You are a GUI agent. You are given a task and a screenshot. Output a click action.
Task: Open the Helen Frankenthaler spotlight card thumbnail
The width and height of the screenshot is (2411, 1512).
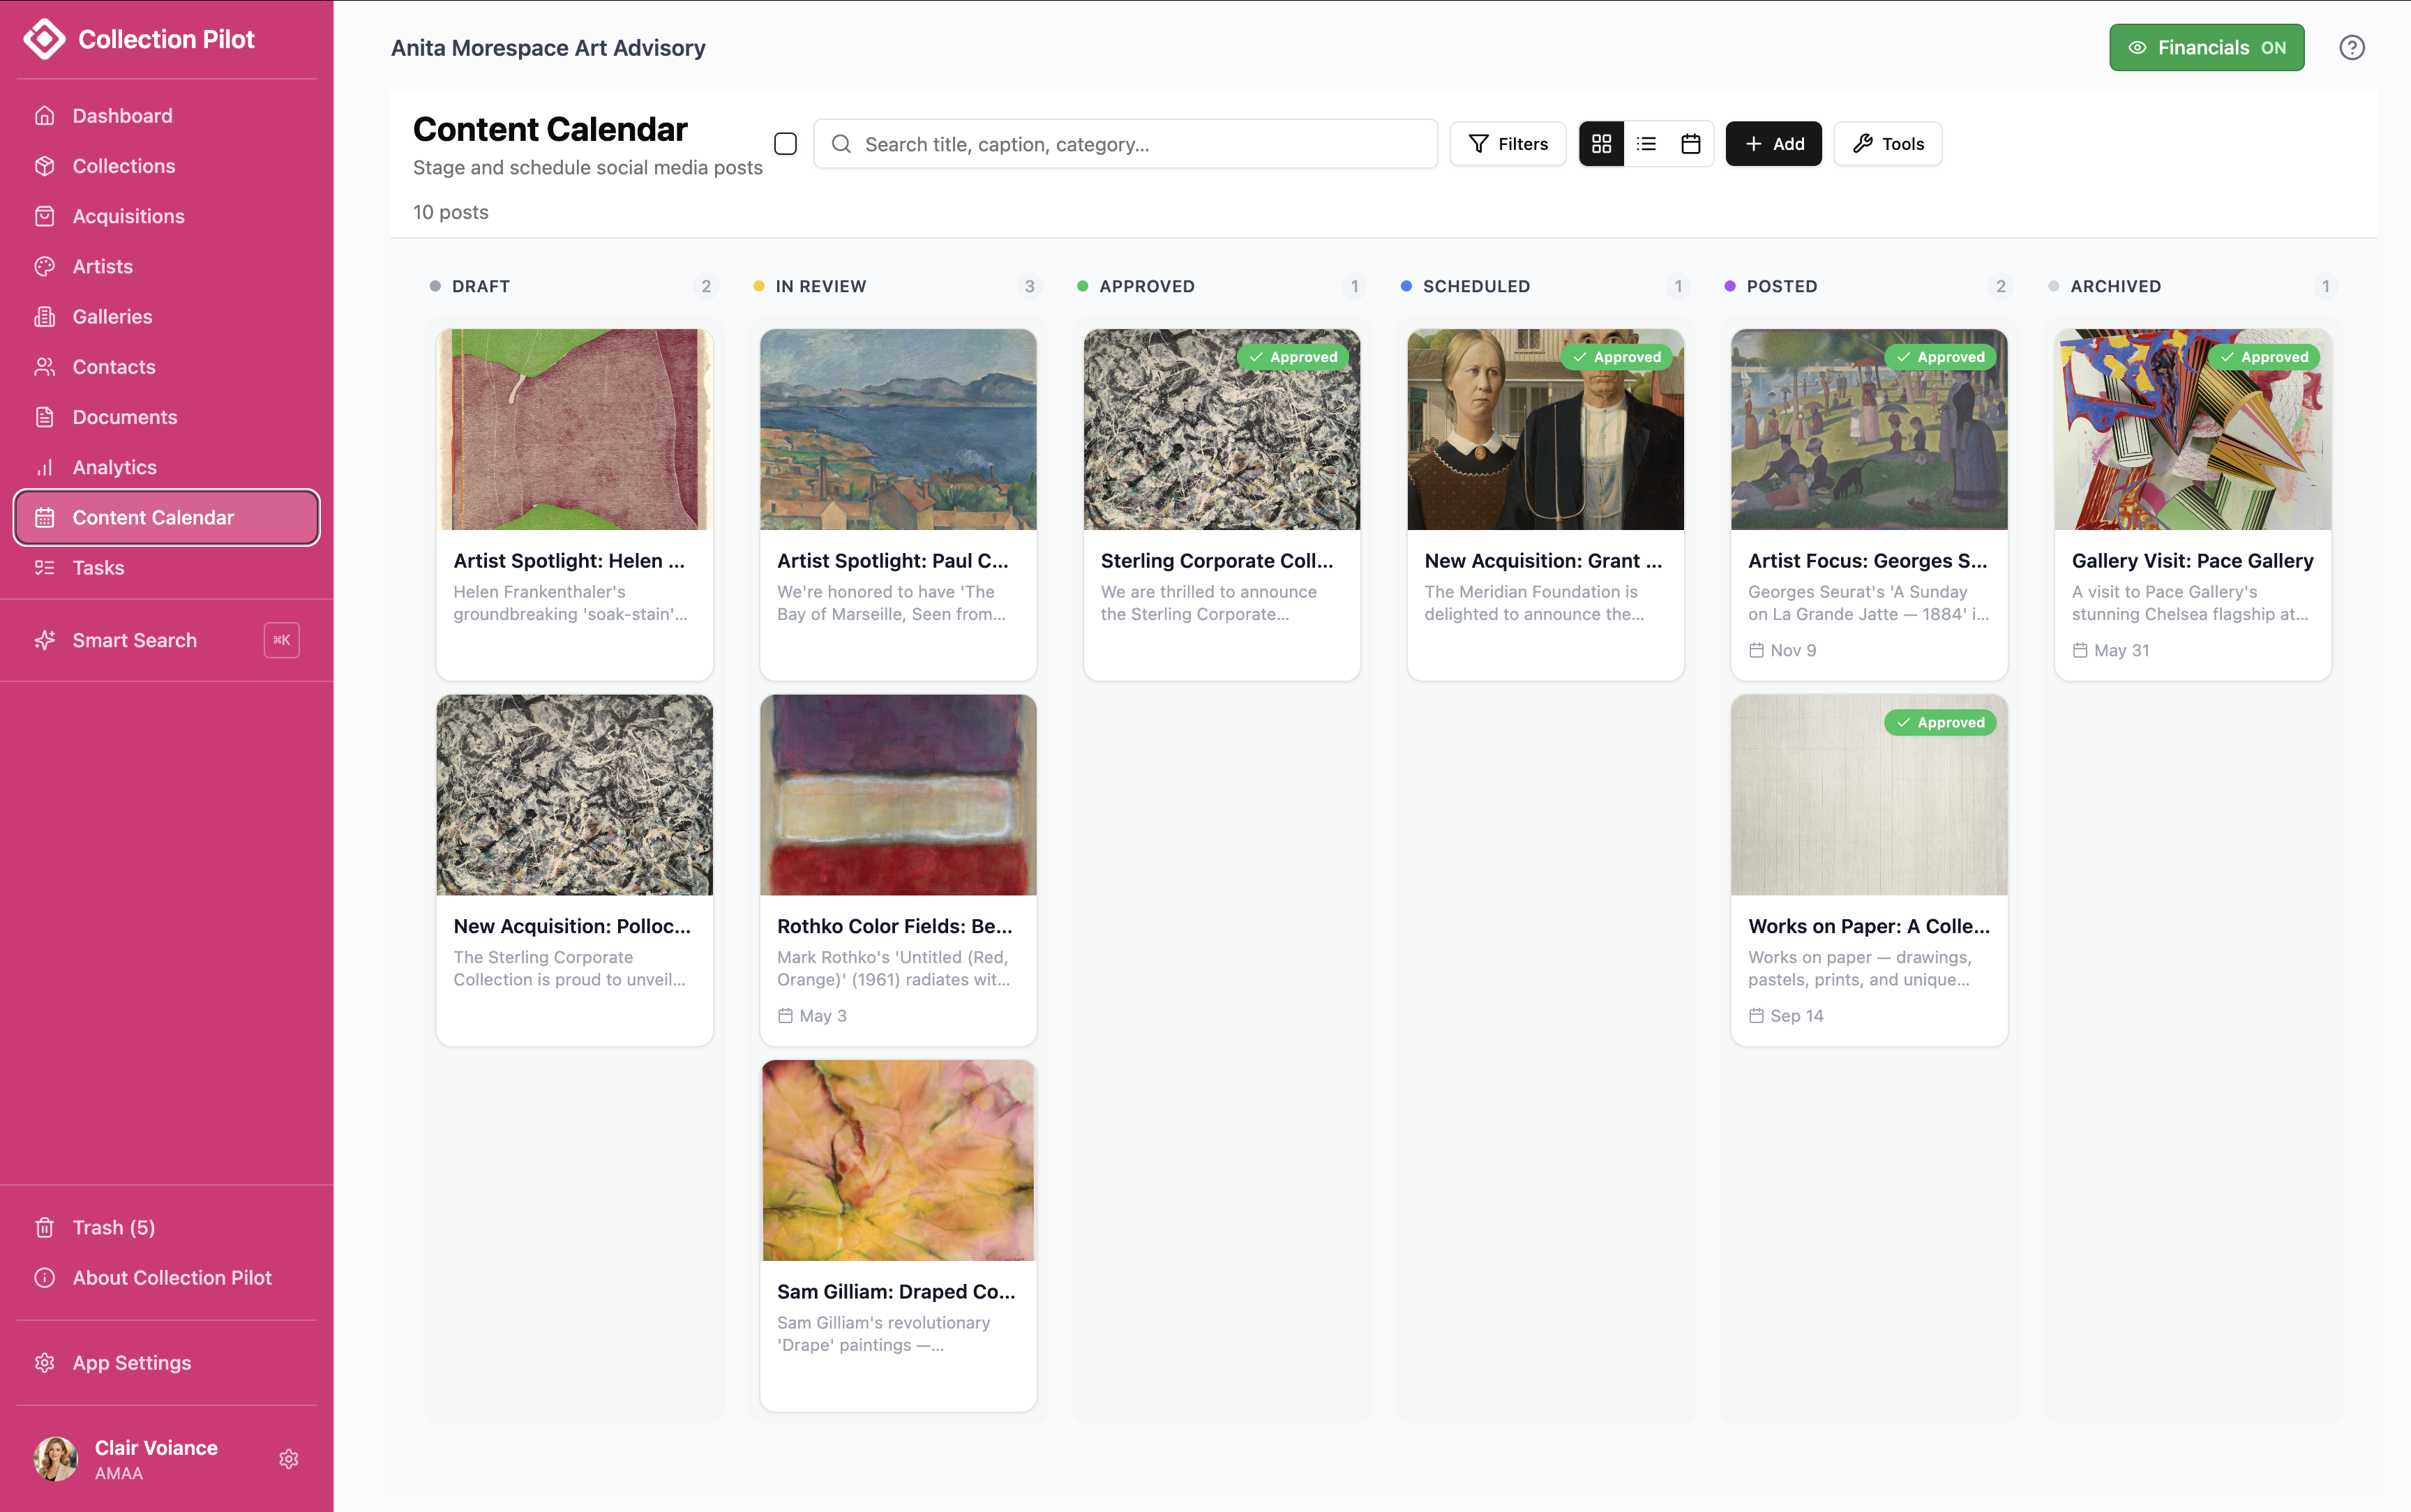pyautogui.click(x=575, y=430)
